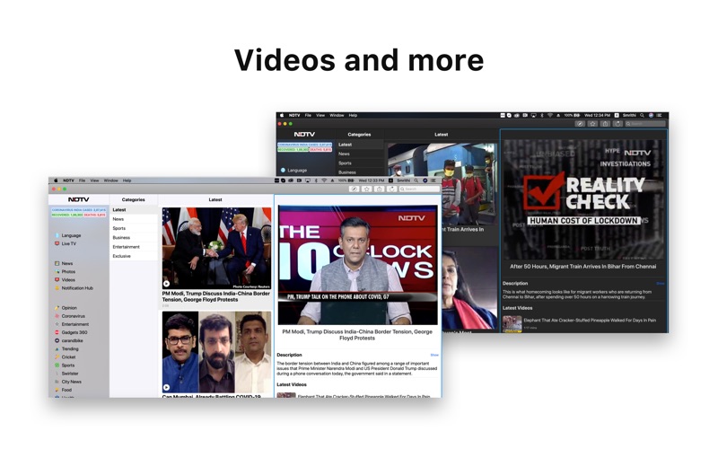Select News category in dark window

click(x=360, y=154)
